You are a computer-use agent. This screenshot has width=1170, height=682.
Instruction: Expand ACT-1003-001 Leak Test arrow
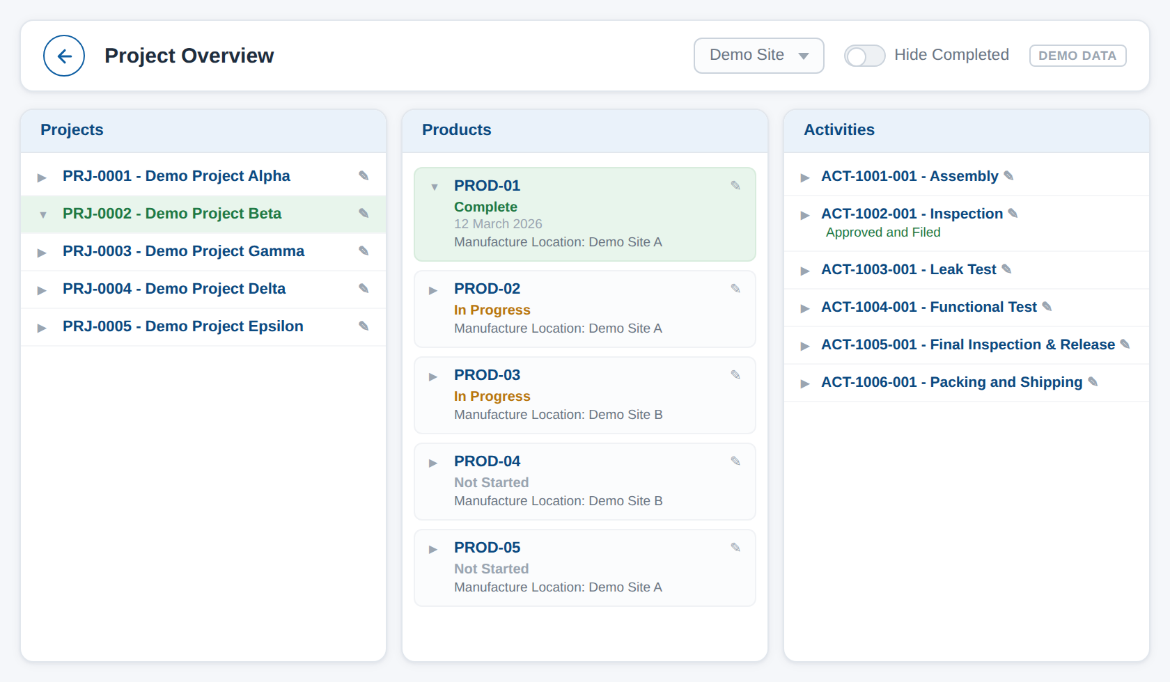click(x=805, y=271)
